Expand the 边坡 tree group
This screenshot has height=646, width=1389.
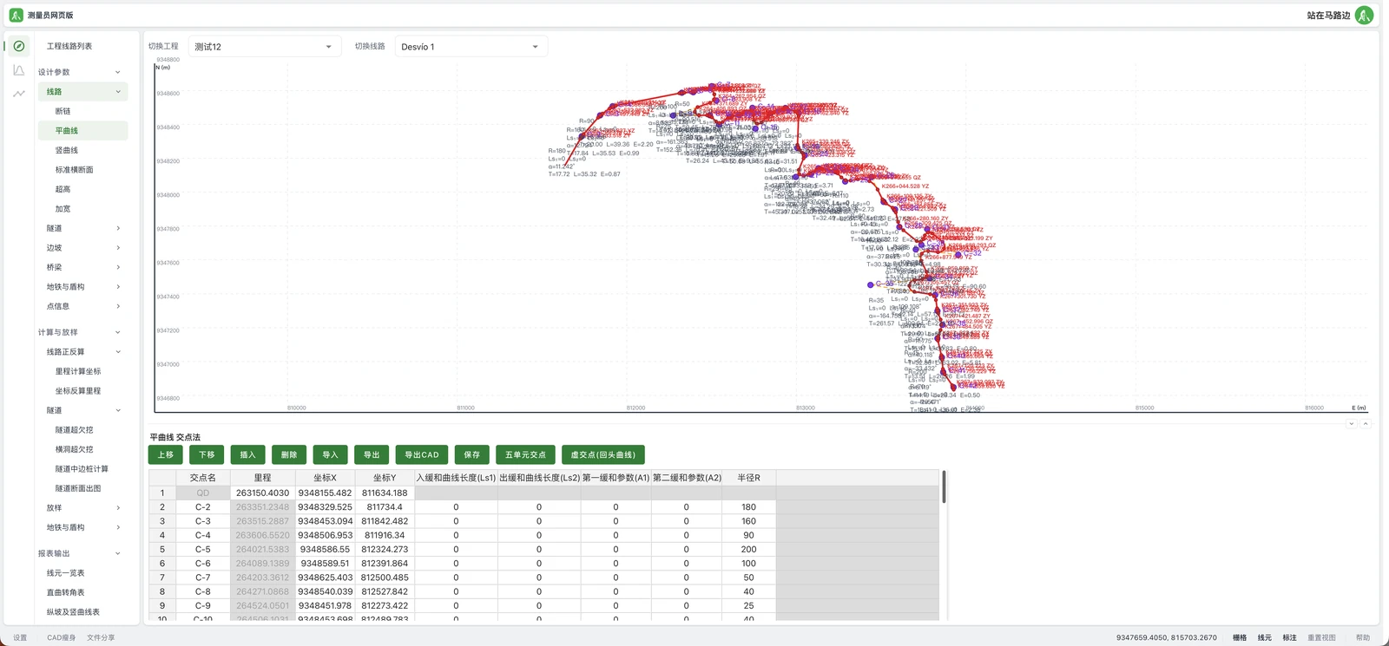(118, 248)
